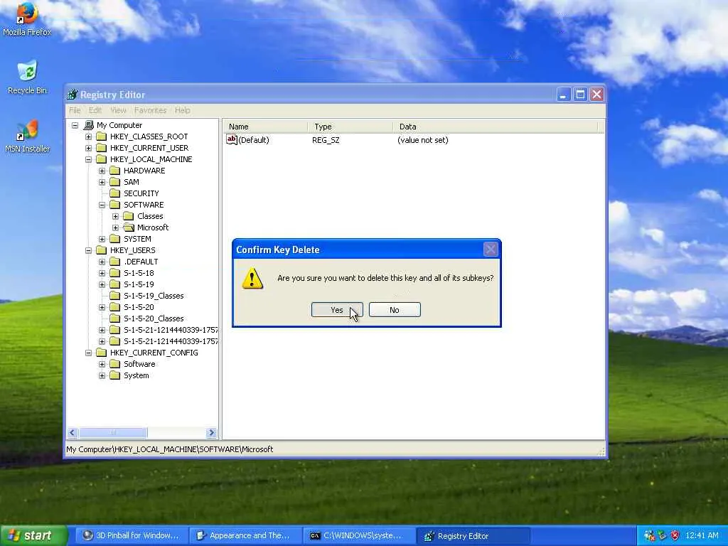Select Software key under HKEY_CURRENT_CONFIG
The height and width of the screenshot is (546, 728).
pos(139,364)
